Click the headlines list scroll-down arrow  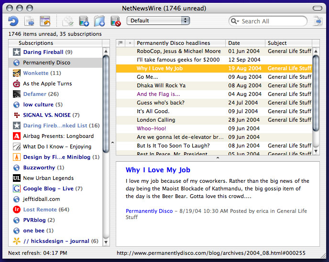316,151
